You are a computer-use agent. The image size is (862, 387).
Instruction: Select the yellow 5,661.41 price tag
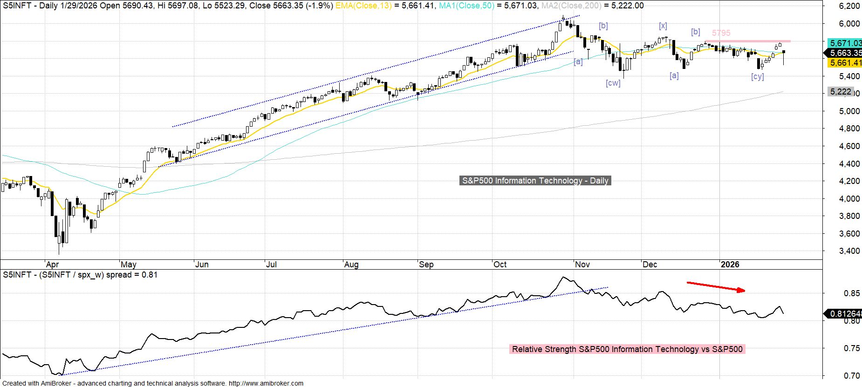[x=843, y=63]
